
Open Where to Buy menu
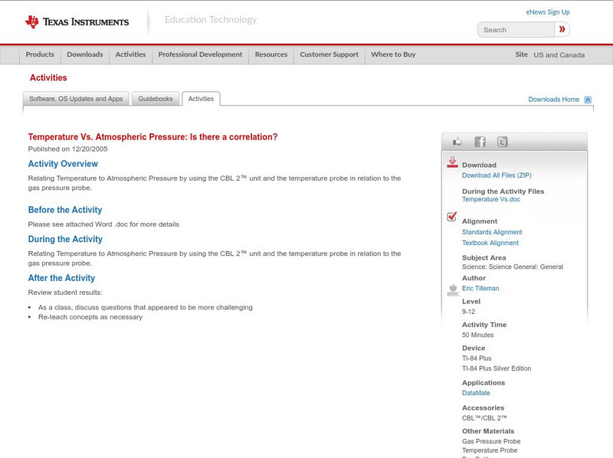coord(393,54)
